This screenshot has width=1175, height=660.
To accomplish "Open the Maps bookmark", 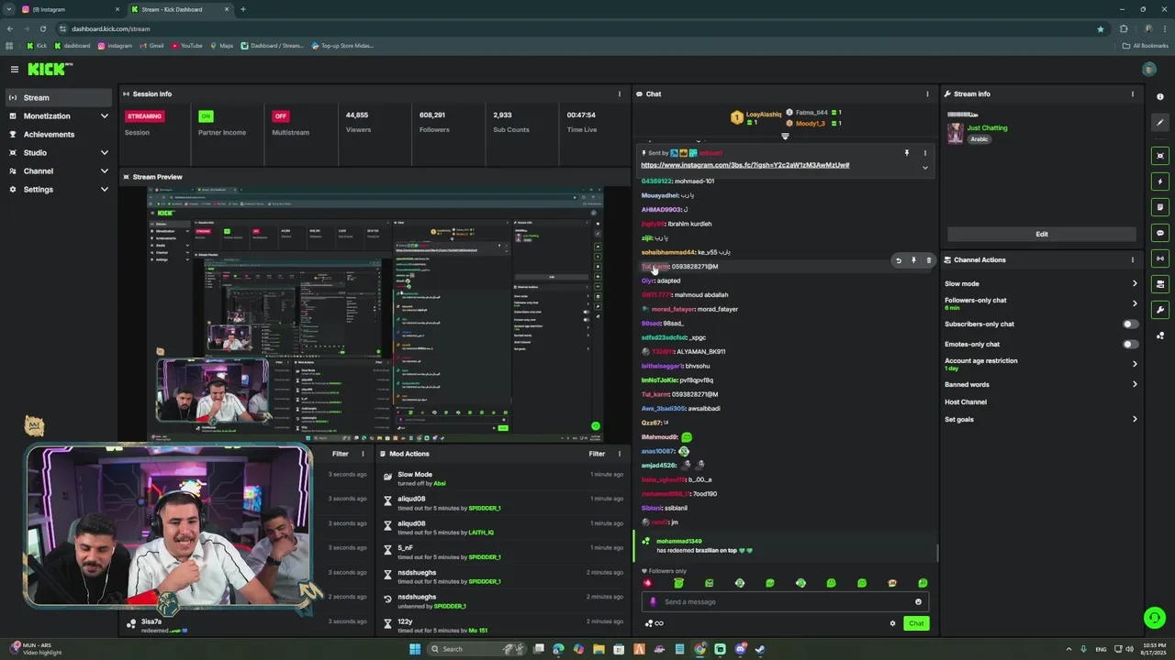I will (221, 46).
